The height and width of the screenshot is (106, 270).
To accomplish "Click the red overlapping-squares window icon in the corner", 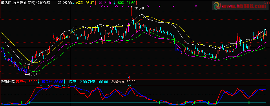I will 269,3.
